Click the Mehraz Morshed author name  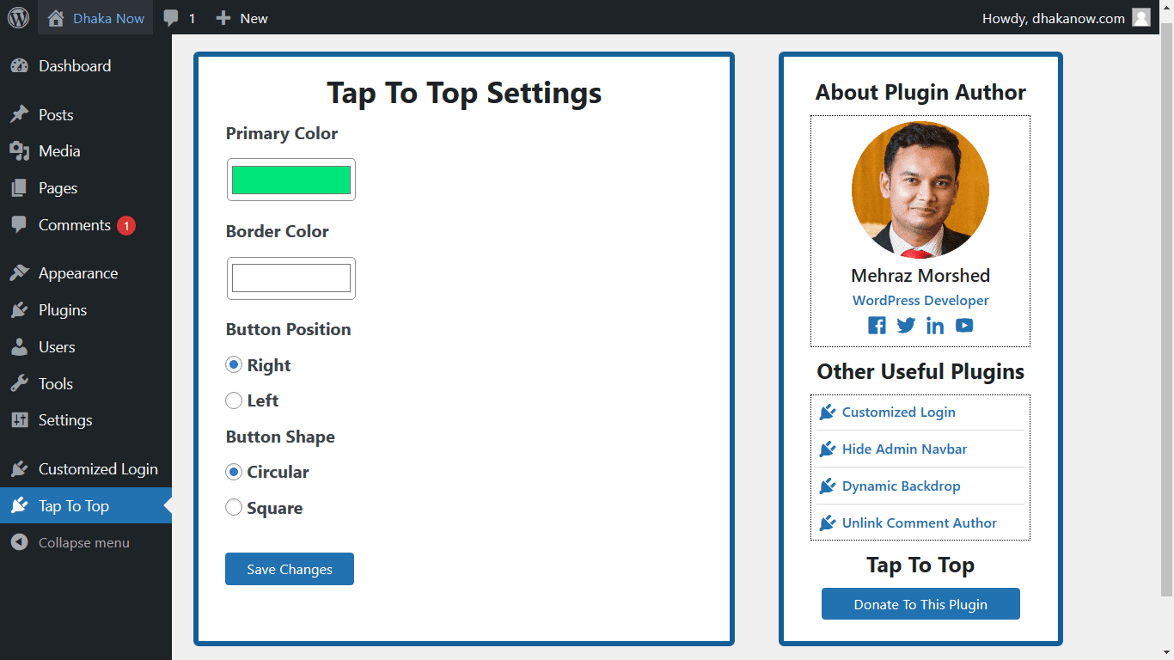pyautogui.click(x=920, y=276)
